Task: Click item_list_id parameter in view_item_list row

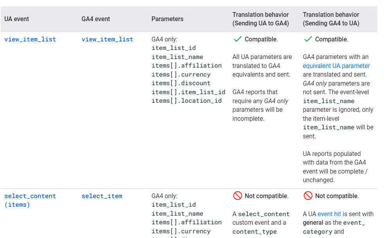Action: [x=174, y=48]
